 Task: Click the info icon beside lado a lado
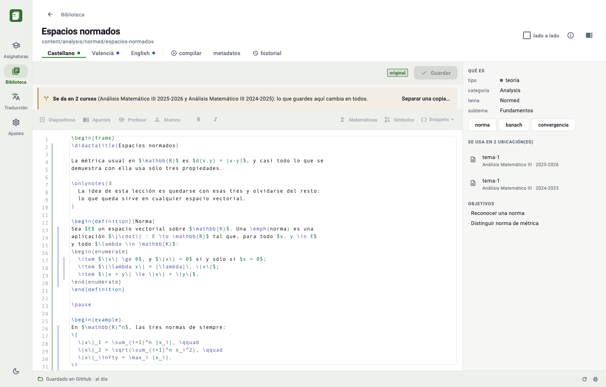coord(571,35)
